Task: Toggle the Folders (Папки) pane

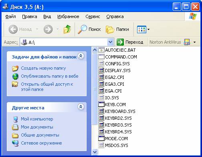Action: 117,29
